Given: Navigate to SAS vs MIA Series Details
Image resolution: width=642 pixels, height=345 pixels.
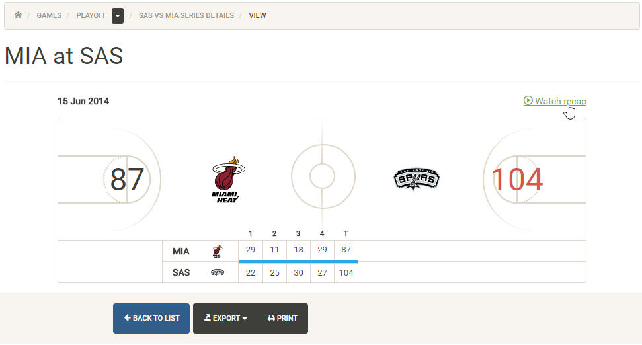Looking at the screenshot, I should tap(186, 15).
